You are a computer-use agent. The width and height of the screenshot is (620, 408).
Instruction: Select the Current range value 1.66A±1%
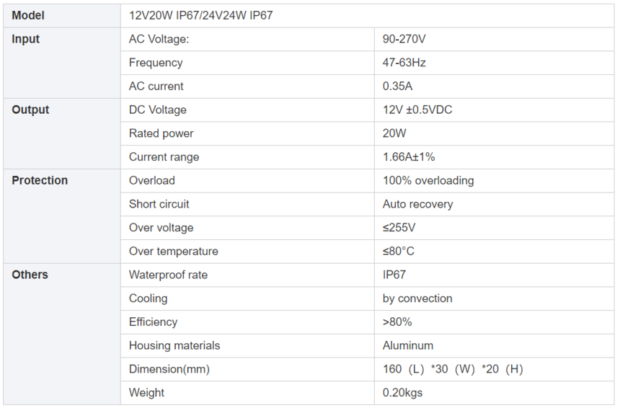click(409, 157)
